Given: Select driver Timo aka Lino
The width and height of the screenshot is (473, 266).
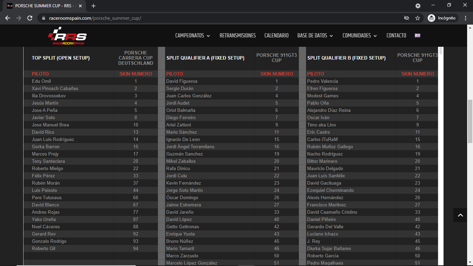Looking at the screenshot, I should click(322, 125).
